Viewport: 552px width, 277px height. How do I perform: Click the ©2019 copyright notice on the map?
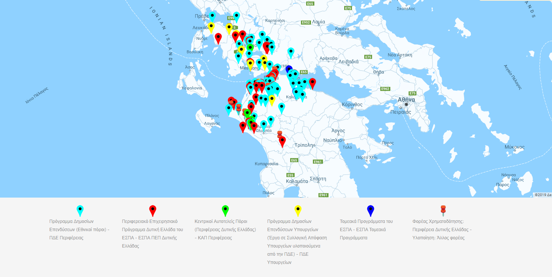click(543, 195)
